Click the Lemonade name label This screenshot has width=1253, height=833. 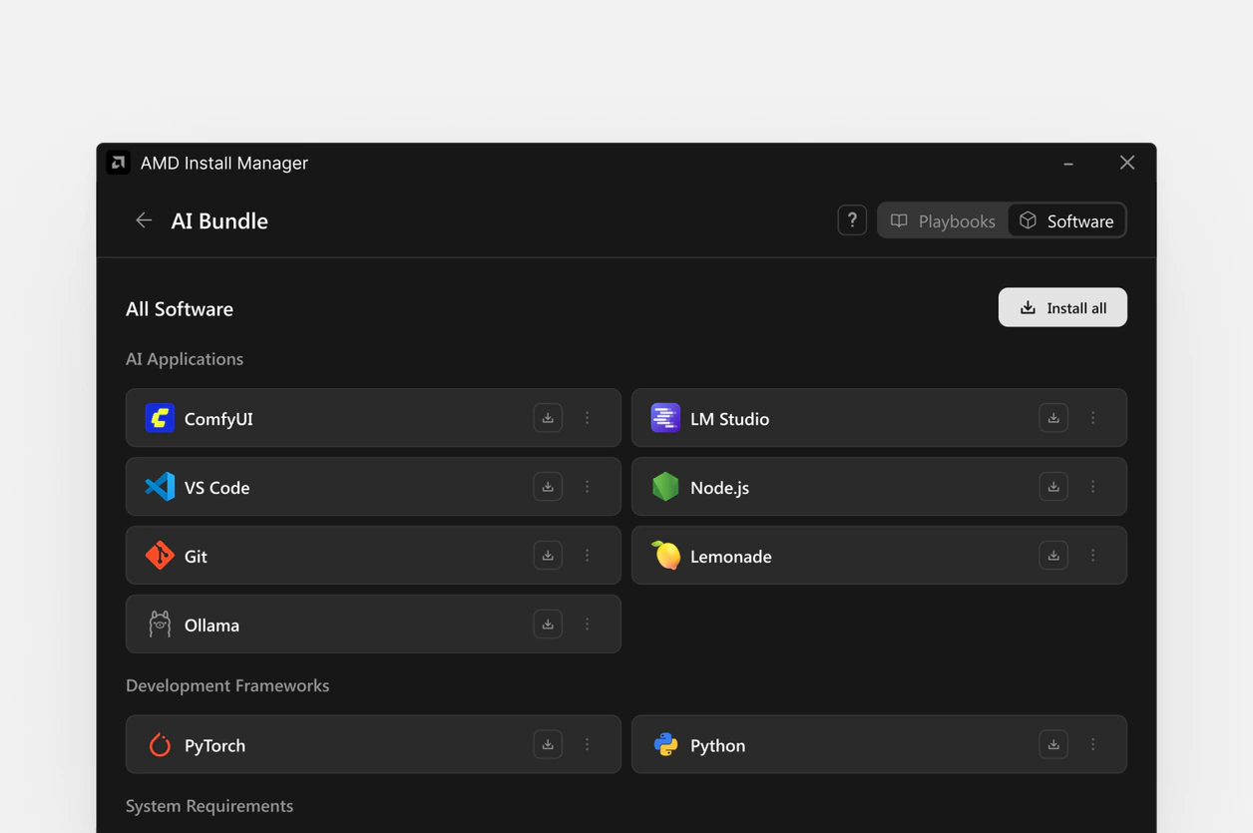click(x=730, y=557)
